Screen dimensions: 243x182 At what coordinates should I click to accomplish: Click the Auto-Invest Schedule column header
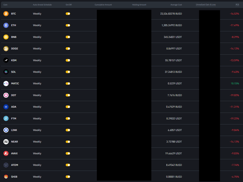point(42,5)
